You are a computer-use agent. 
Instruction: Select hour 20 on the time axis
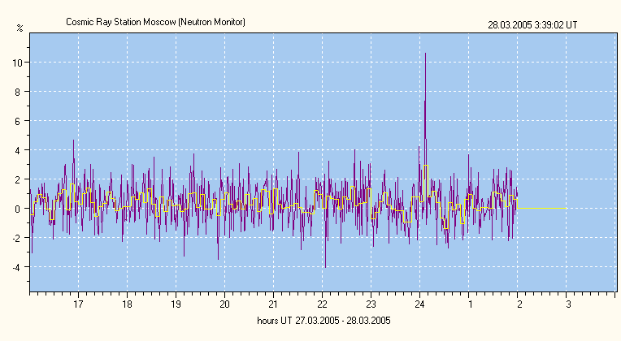(x=225, y=304)
